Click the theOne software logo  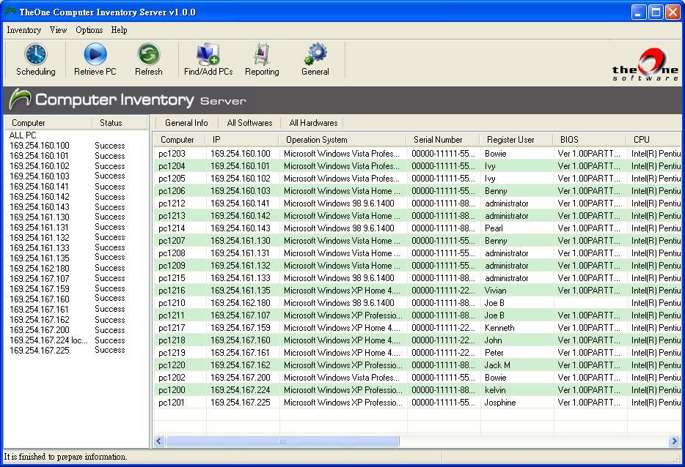pyautogui.click(x=645, y=64)
